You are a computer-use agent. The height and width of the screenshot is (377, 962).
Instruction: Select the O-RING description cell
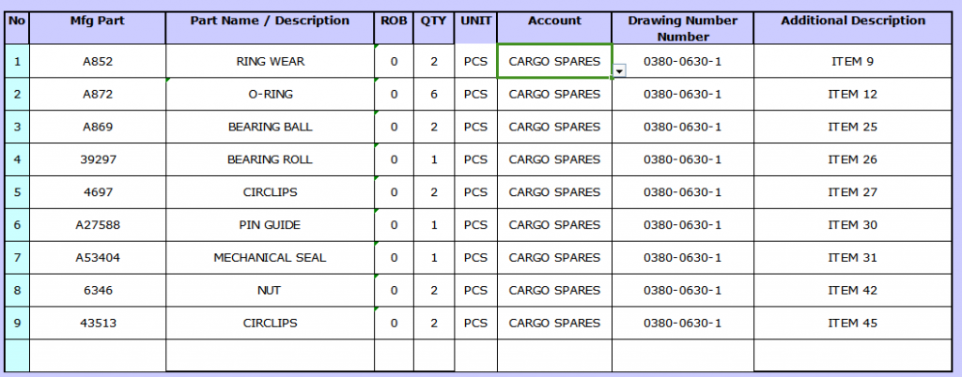click(x=270, y=94)
